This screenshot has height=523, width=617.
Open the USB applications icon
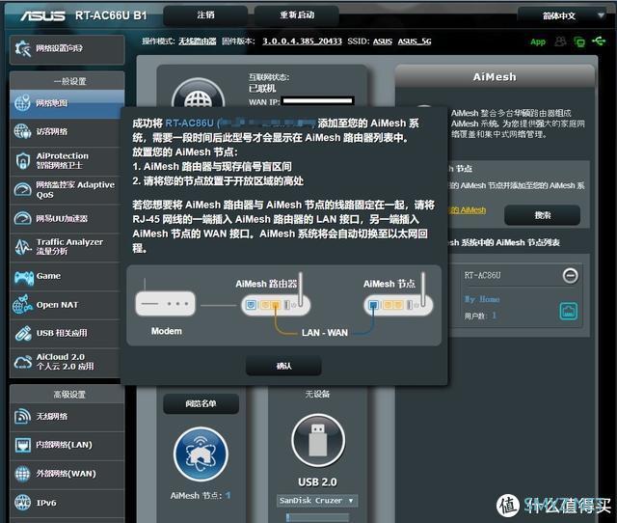click(23, 333)
